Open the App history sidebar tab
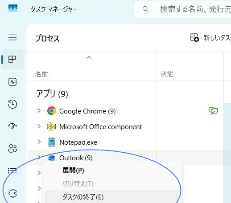Screen dimensions: 231x203 [12, 104]
